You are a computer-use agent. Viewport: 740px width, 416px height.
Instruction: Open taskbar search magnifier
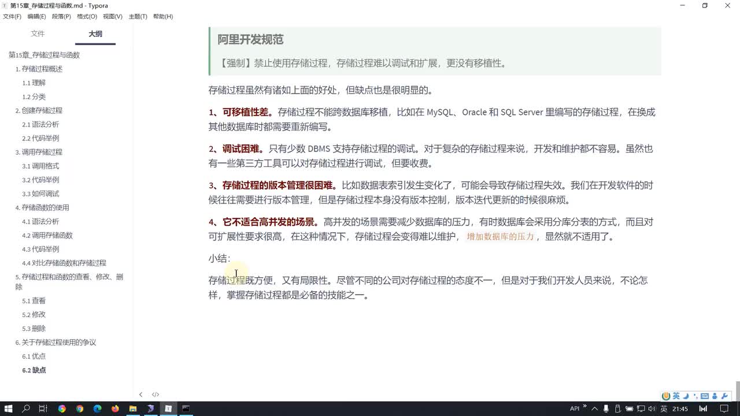click(x=26, y=408)
